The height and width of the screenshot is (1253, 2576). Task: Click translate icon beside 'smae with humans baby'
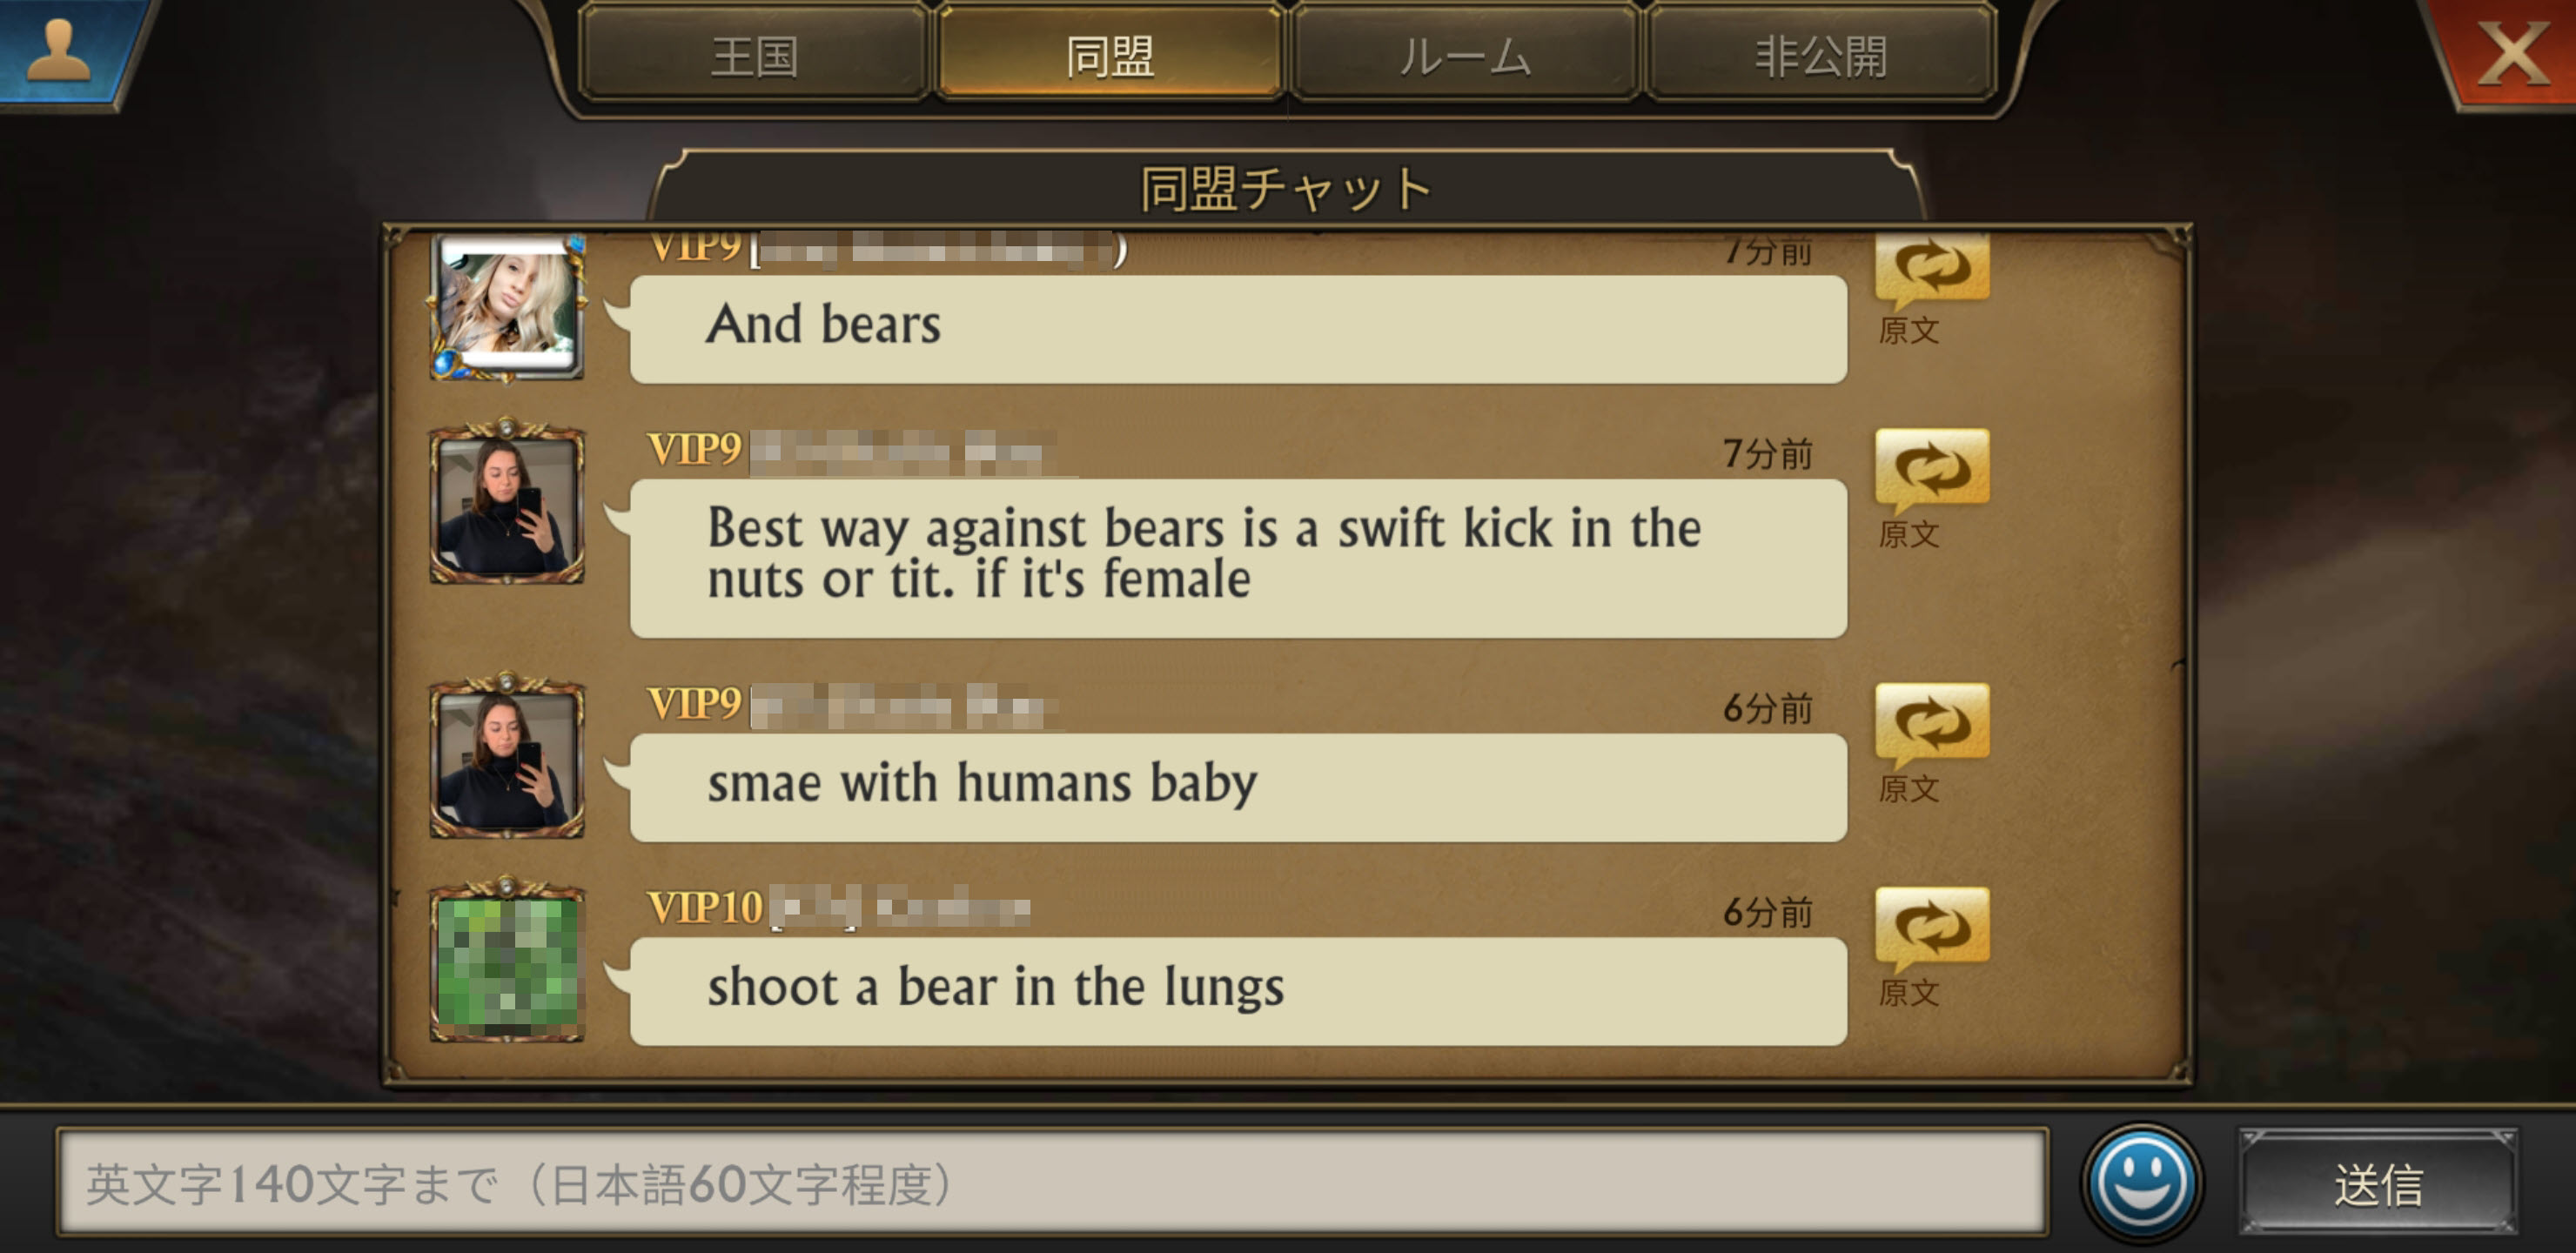(x=1932, y=722)
